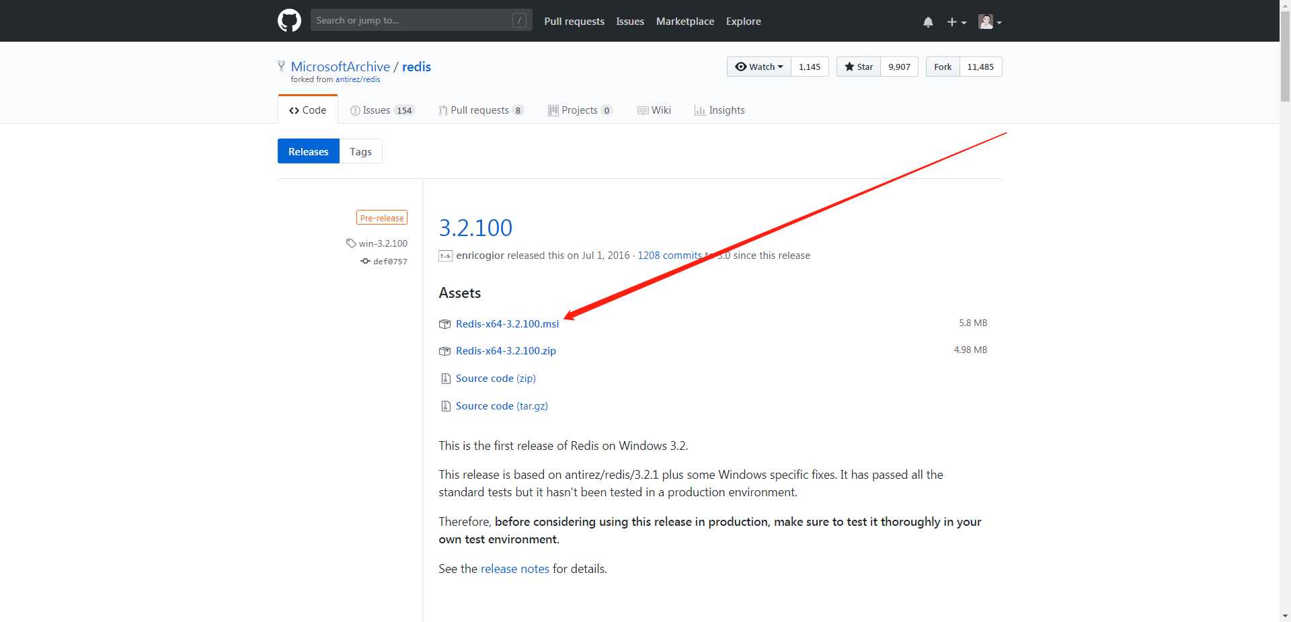
Task: Open the enricogior author link
Action: click(480, 256)
